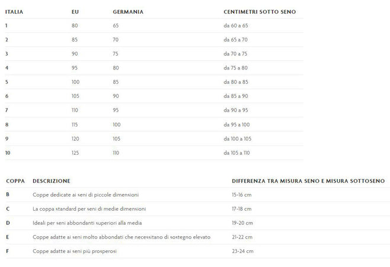
Task: Click 'Coppe adatte ai seni più prosperosi'
Action: click(x=75, y=251)
